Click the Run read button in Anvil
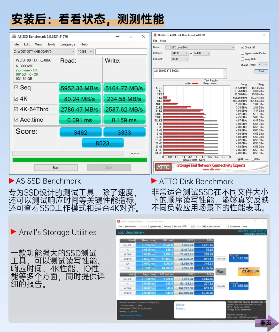This screenshot has width=279, height=332. [x=221, y=259]
